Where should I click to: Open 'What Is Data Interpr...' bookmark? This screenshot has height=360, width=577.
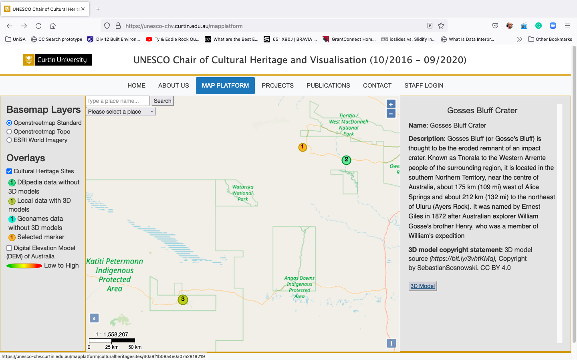(x=467, y=39)
